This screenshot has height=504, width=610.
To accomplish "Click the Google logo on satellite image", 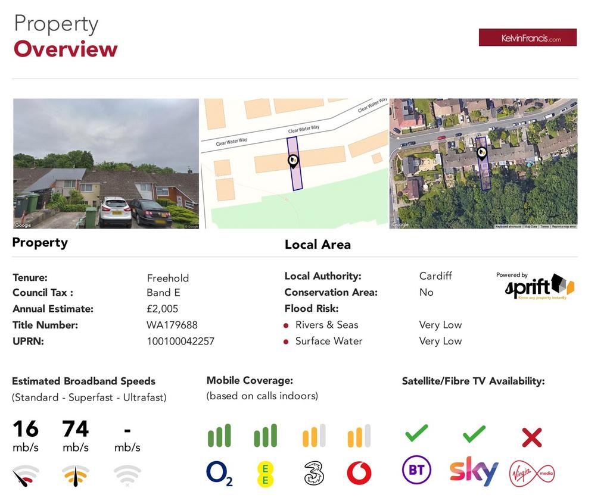I will tap(401, 224).
